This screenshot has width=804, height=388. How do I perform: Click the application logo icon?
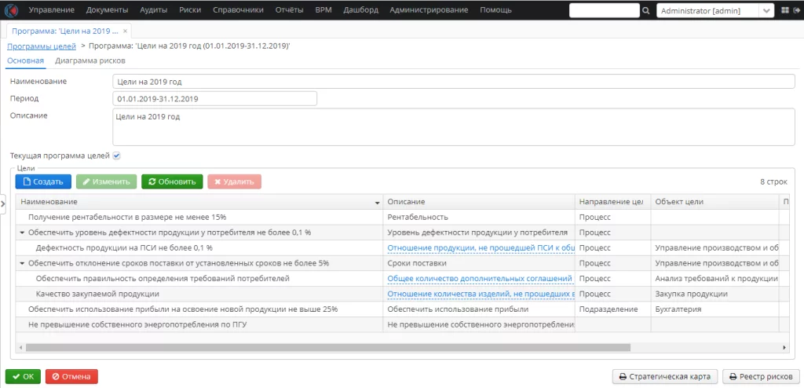11,9
